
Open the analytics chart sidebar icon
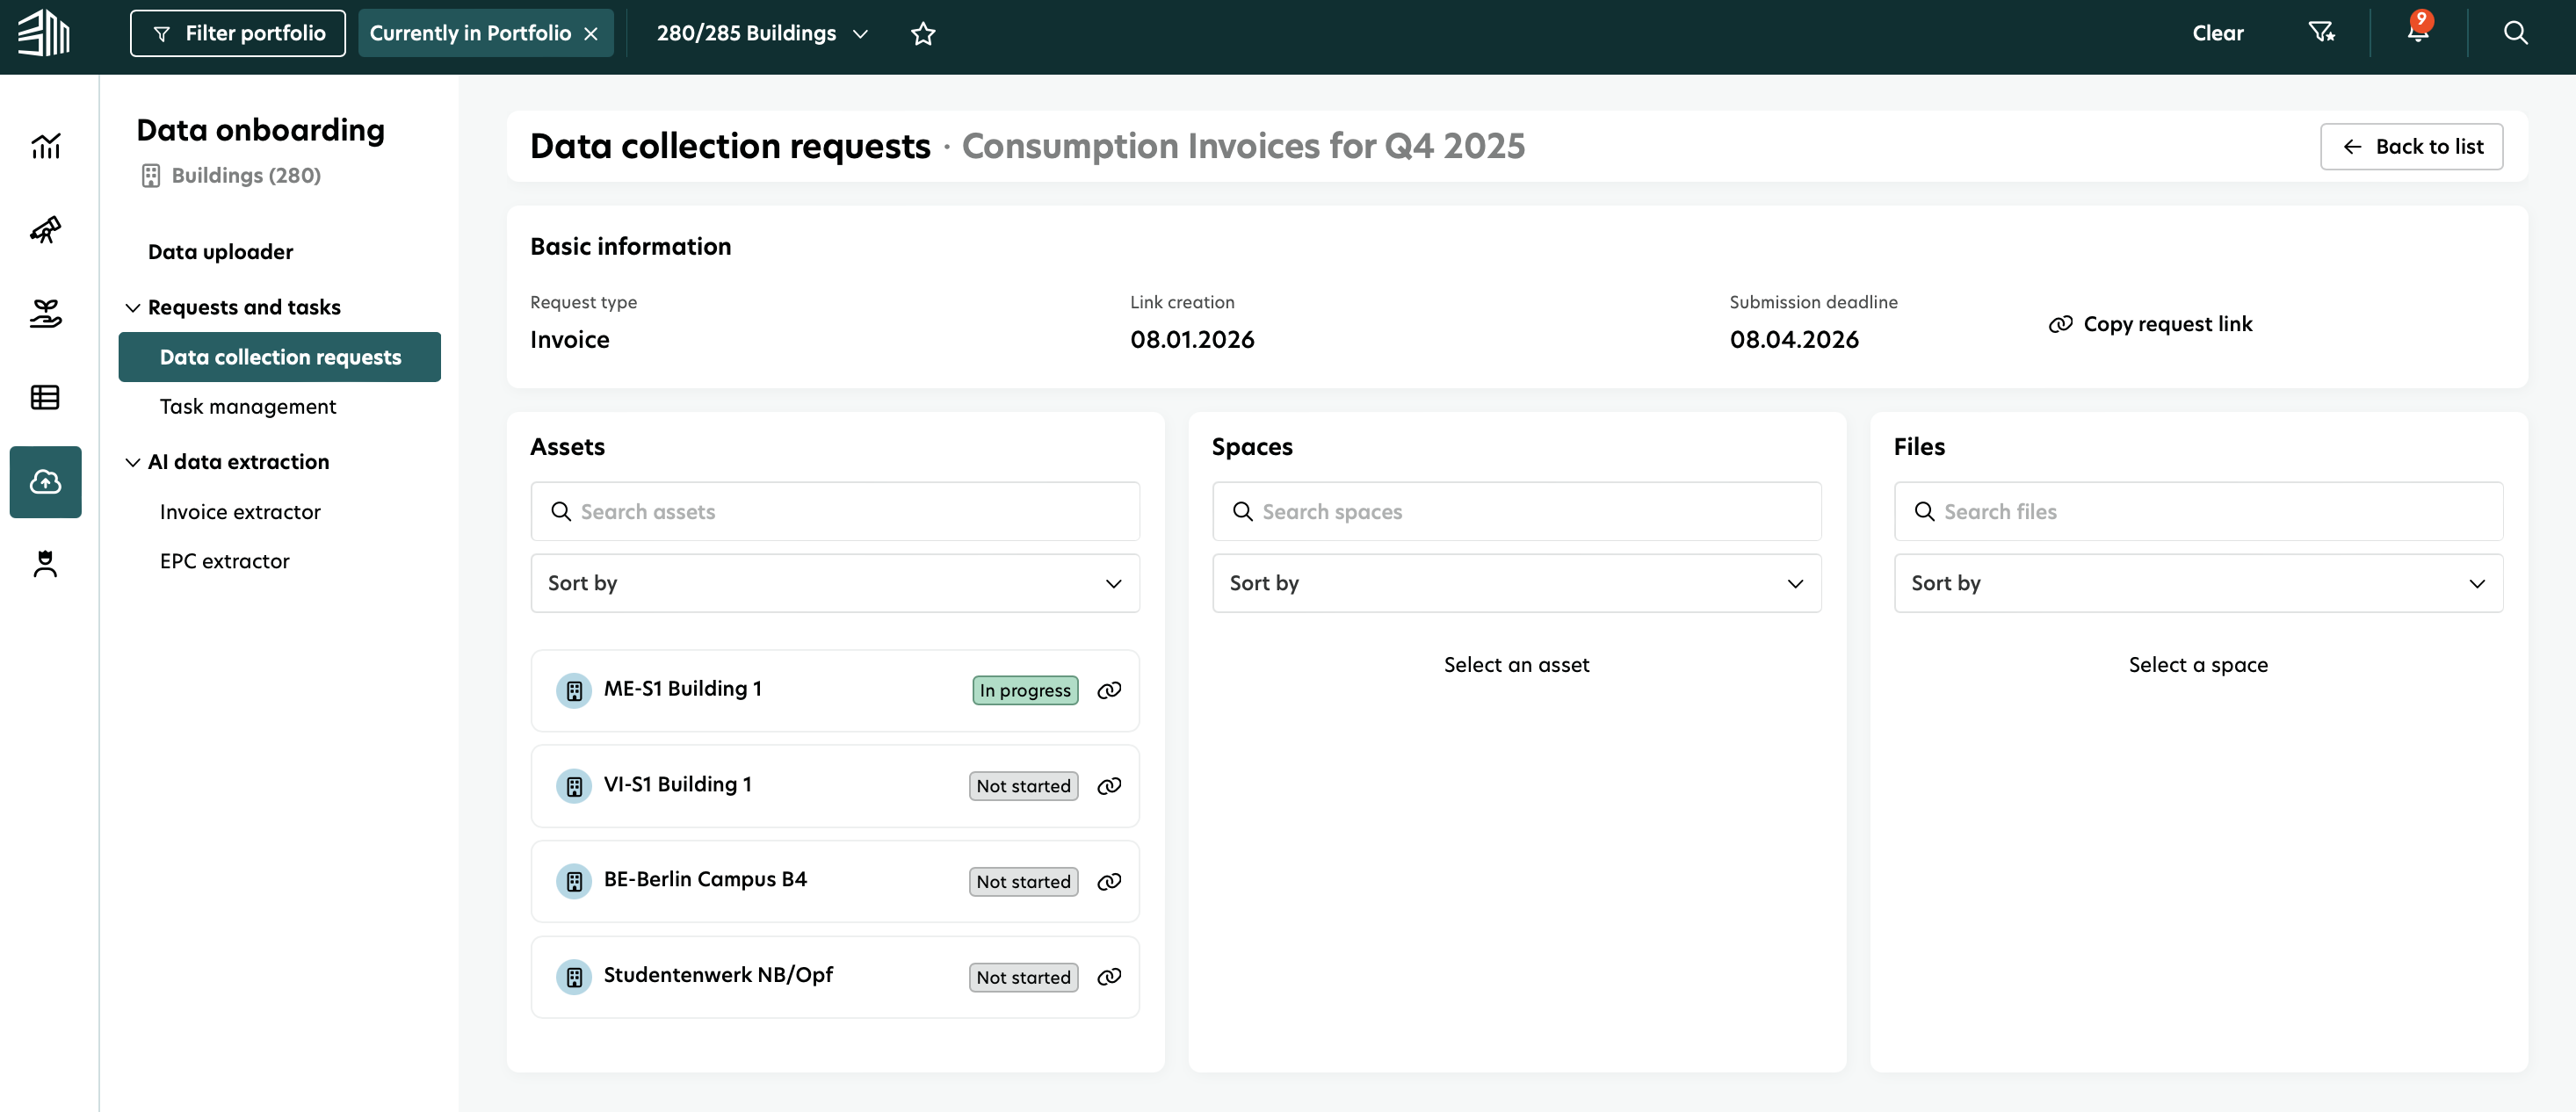pos(45,146)
